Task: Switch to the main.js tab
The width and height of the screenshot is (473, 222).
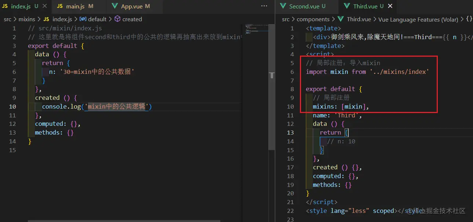Action: coord(75,6)
